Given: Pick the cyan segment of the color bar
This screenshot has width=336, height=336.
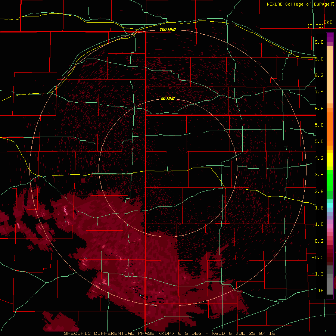Looking at the screenshot, I should tap(330, 205).
